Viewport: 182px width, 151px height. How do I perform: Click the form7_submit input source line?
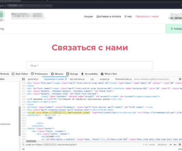coord(90,107)
